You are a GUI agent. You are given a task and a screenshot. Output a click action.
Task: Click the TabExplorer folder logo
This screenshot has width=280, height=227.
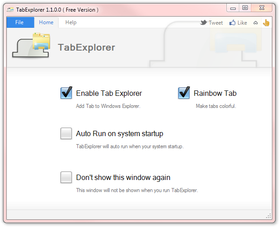[31, 45]
